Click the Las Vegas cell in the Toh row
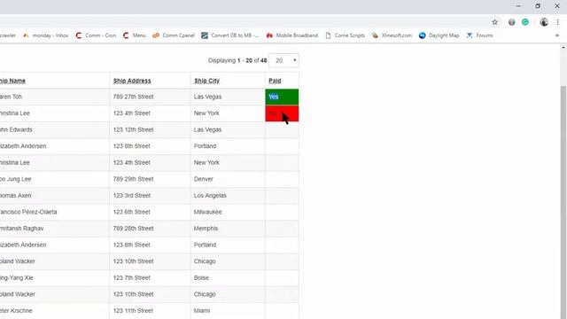The image size is (567, 319). point(228,97)
